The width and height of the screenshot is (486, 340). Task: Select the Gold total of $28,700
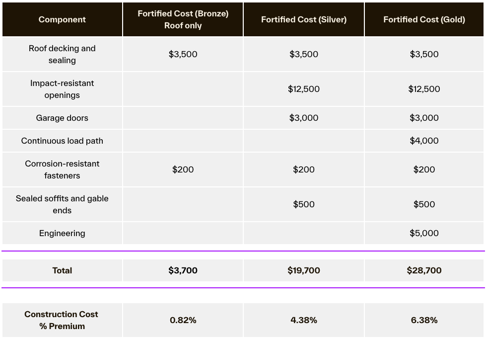pos(424,270)
